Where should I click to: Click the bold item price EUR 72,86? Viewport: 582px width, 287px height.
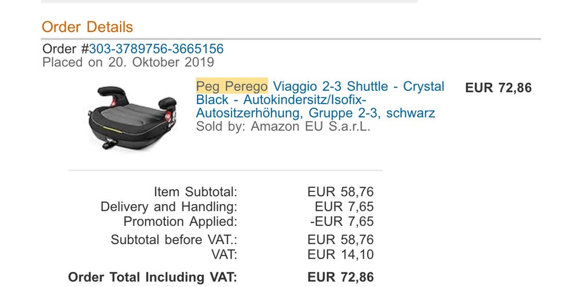[x=498, y=88]
